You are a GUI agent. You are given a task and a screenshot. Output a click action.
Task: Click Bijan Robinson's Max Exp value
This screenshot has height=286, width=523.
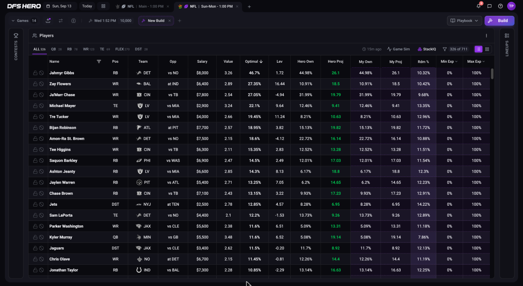tap(476, 128)
